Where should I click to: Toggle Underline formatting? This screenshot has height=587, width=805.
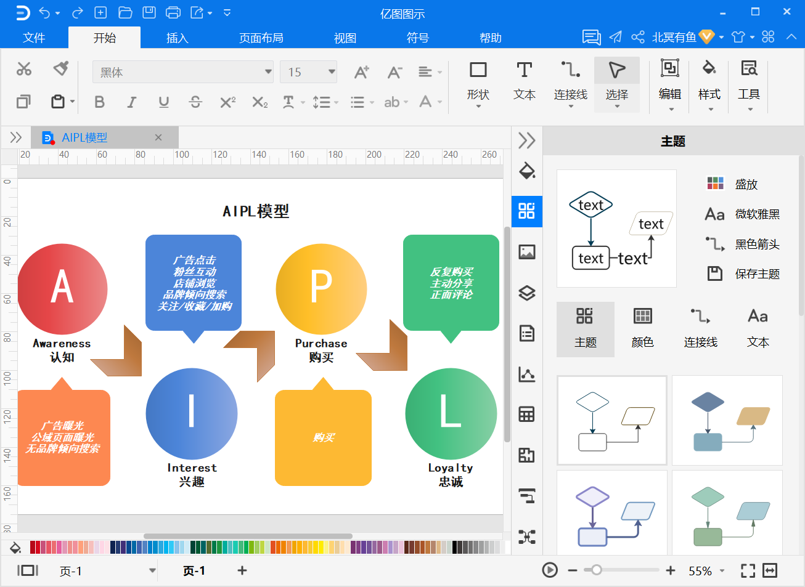tap(163, 102)
